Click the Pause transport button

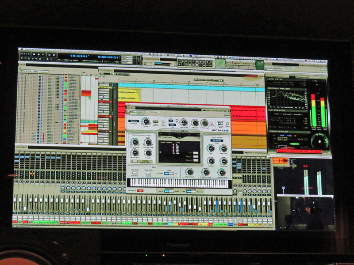49,55
